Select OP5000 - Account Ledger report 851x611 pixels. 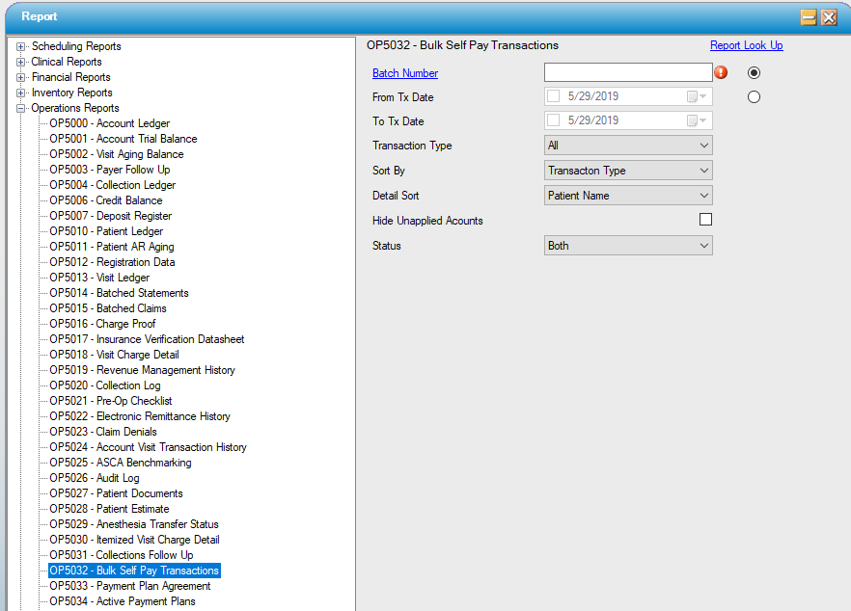click(109, 123)
